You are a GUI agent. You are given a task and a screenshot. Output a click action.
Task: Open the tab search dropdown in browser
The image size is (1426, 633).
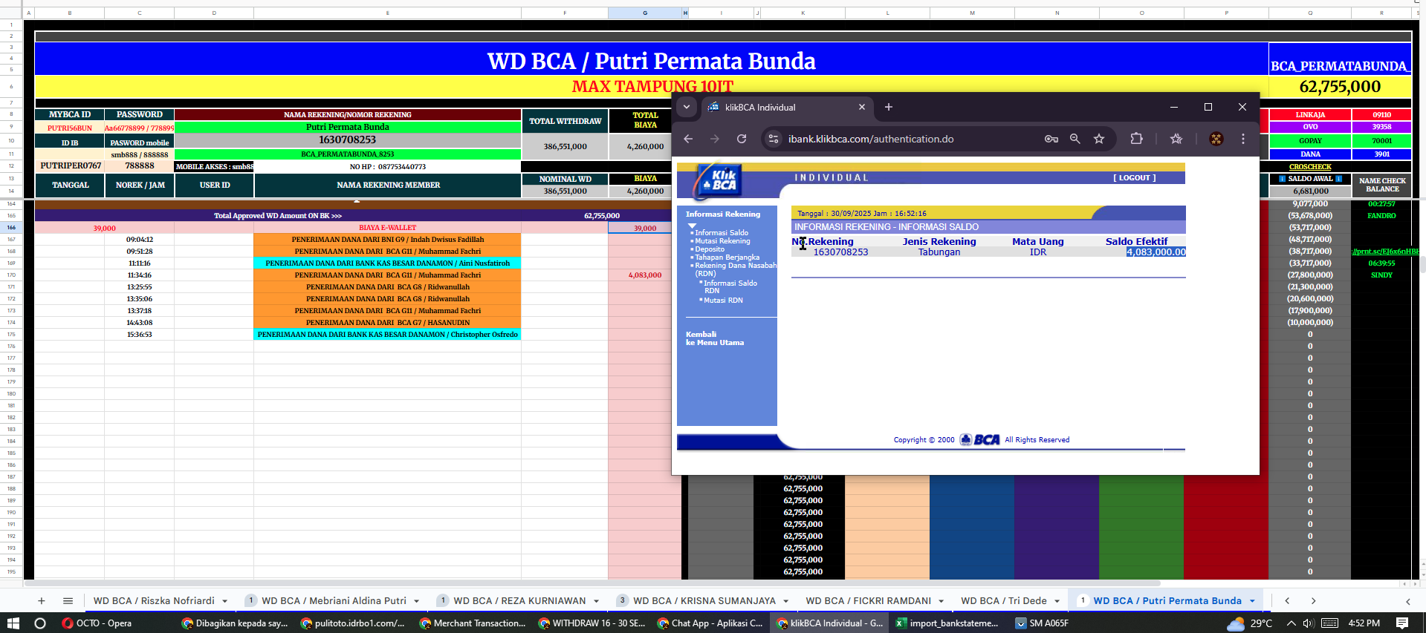[687, 107]
